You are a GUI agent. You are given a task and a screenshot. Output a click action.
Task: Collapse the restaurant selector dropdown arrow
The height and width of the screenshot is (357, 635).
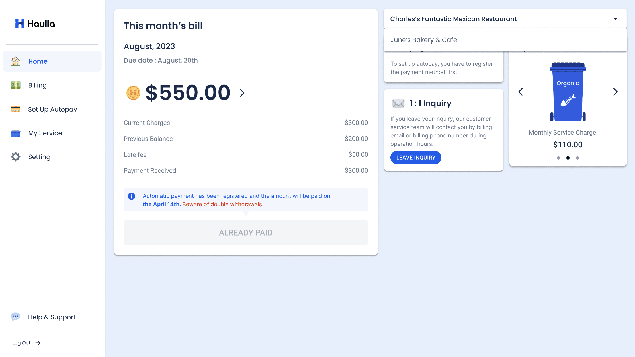pyautogui.click(x=615, y=19)
